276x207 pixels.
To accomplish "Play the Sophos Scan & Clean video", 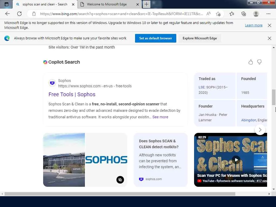I will [236, 160].
